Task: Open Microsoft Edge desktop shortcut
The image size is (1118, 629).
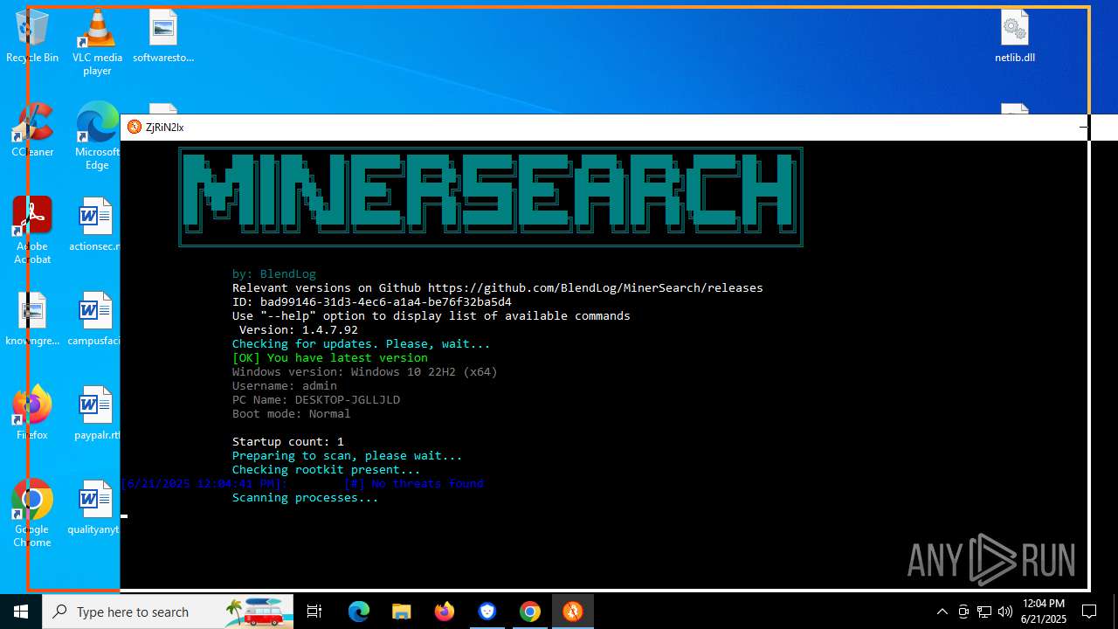Action: click(97, 136)
